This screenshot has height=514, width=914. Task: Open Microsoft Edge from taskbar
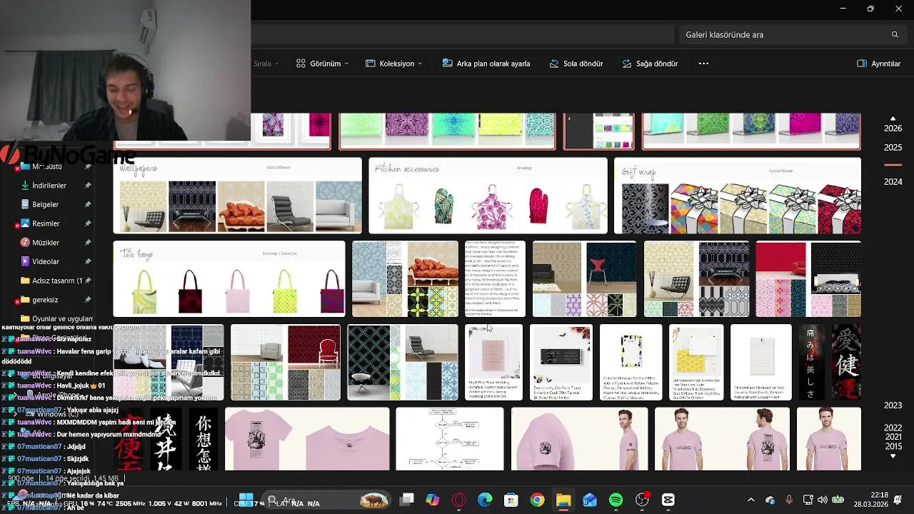tap(485, 500)
